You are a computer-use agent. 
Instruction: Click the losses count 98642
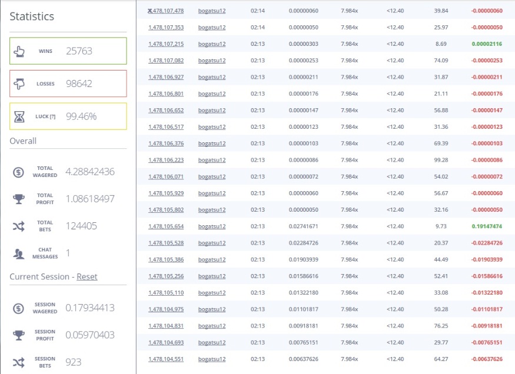point(79,84)
